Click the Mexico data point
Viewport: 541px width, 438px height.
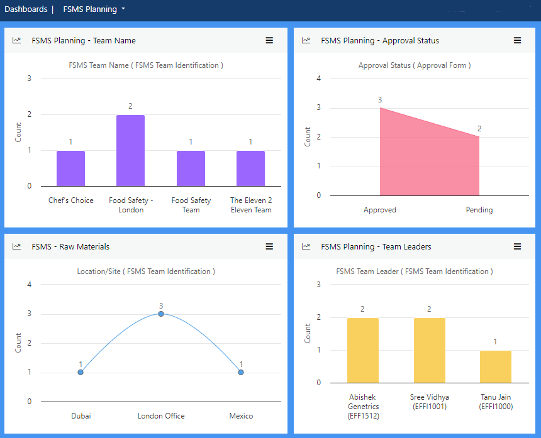click(x=241, y=372)
